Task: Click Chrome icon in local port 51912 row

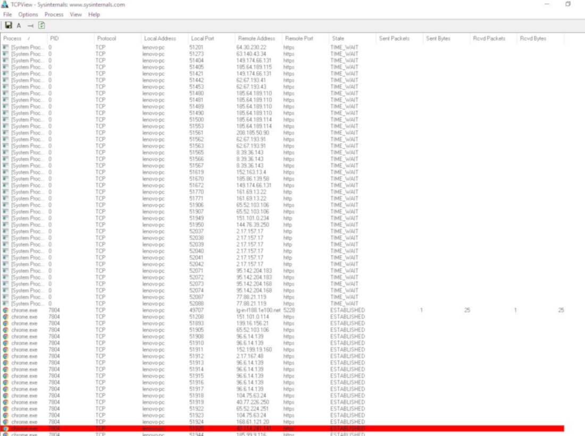Action: [x=6, y=356]
